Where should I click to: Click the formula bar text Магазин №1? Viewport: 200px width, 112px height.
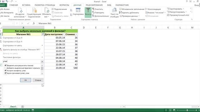click(45, 23)
